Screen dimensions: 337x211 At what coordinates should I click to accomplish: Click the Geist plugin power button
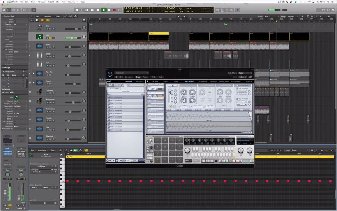coord(110,74)
